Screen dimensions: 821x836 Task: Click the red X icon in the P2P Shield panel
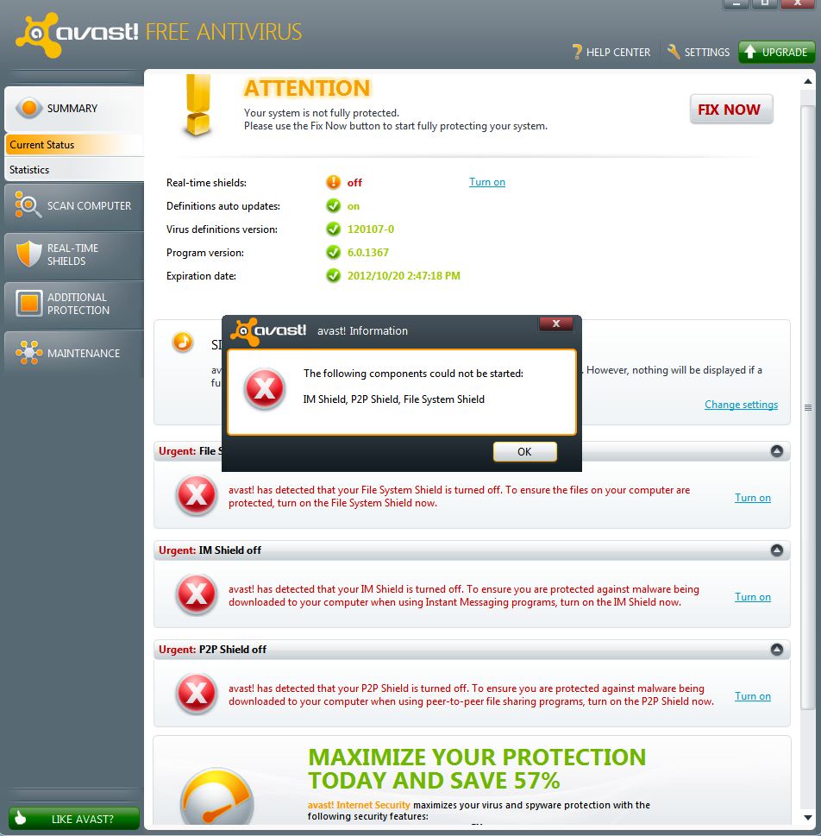click(196, 694)
